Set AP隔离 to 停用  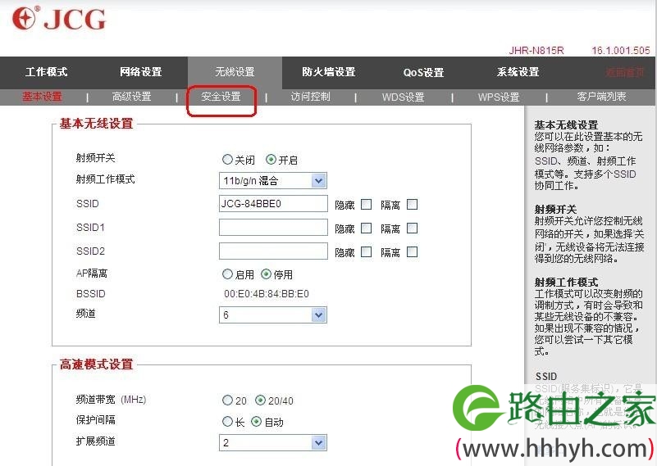click(266, 274)
